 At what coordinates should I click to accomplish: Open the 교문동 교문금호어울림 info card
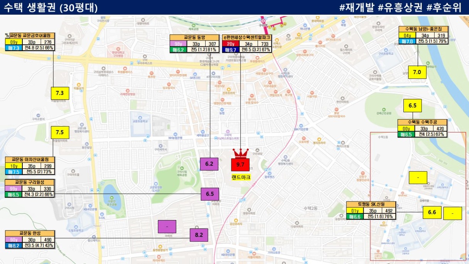30,42
